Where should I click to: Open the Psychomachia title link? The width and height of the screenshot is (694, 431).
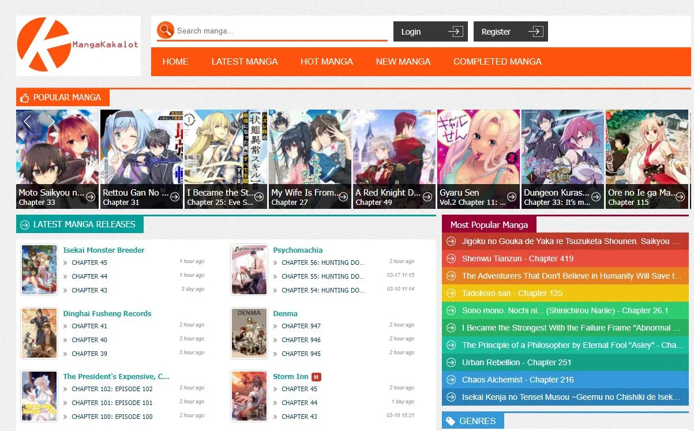coord(298,250)
